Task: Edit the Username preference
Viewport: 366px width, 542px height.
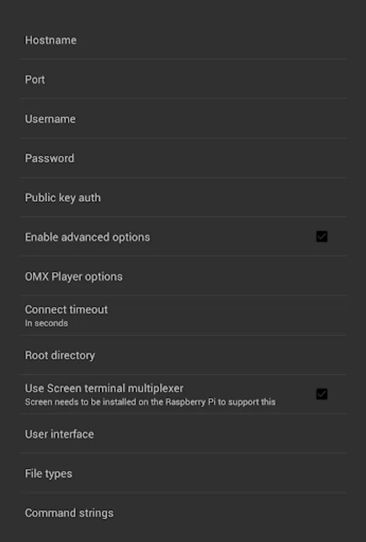Action: [x=50, y=119]
